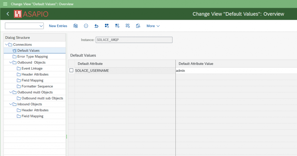Expand the More toolbar menu
The image size is (297, 156).
(153, 26)
